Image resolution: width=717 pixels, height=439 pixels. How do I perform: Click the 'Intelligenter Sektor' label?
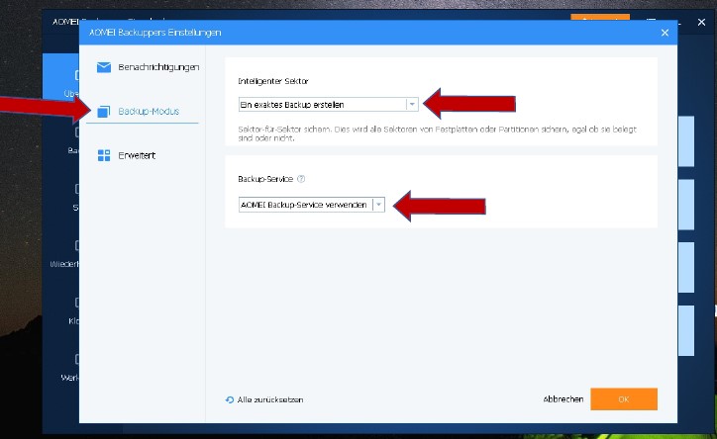click(273, 81)
